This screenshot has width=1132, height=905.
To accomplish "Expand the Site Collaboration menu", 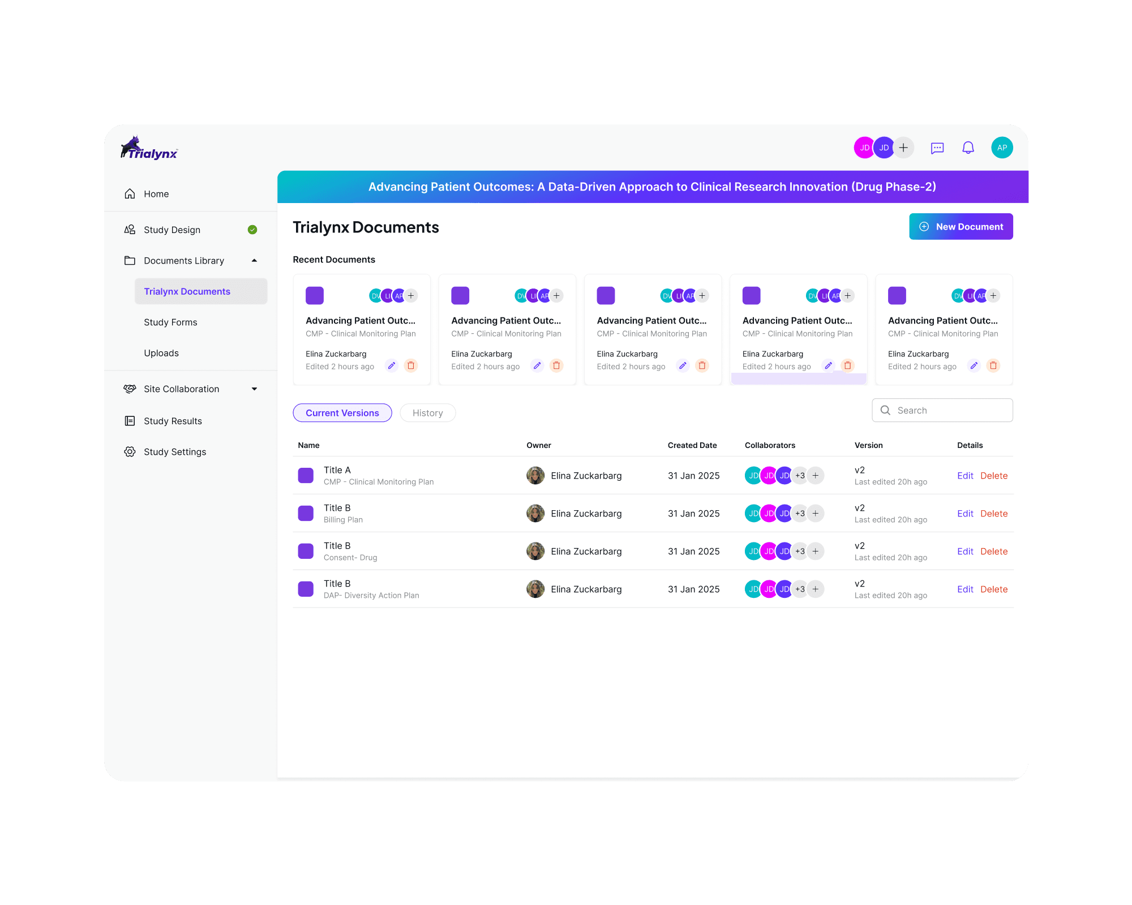I will point(254,389).
